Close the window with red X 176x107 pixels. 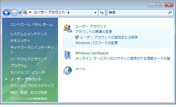click(x=169, y=5)
